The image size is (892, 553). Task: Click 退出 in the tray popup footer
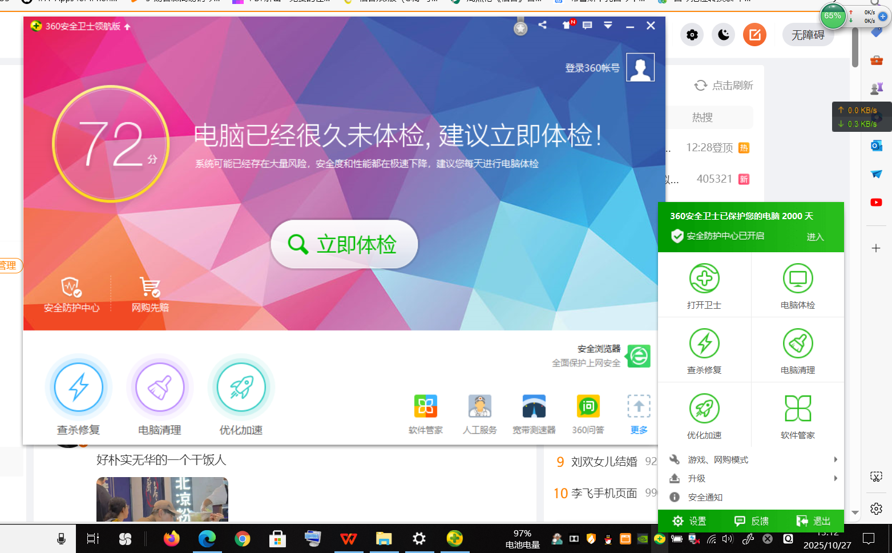(x=813, y=521)
